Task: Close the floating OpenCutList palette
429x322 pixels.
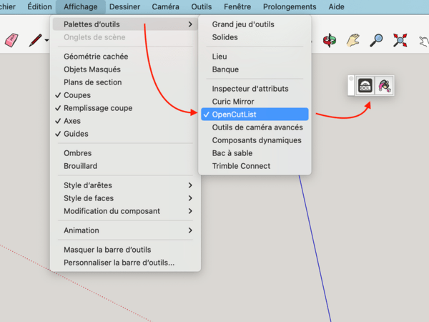Action: coord(351,79)
